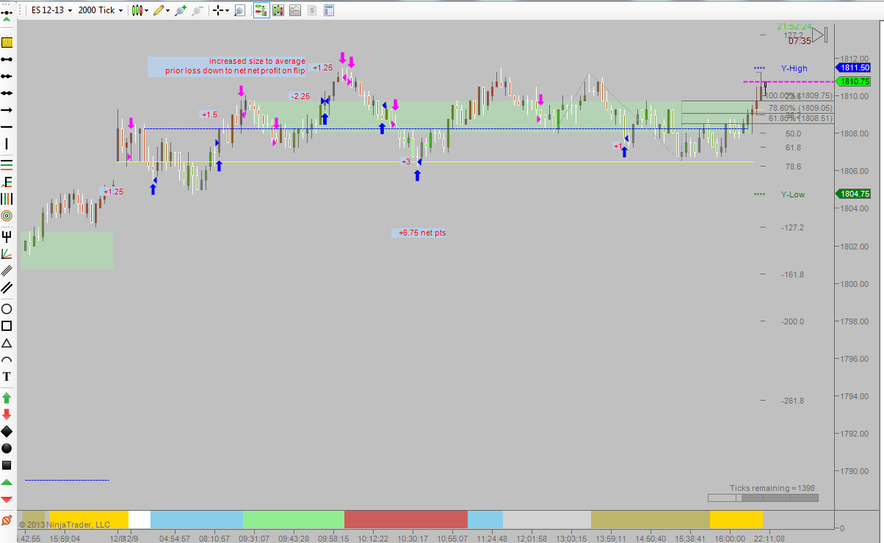Select the black Dot marker tool

tap(7, 448)
